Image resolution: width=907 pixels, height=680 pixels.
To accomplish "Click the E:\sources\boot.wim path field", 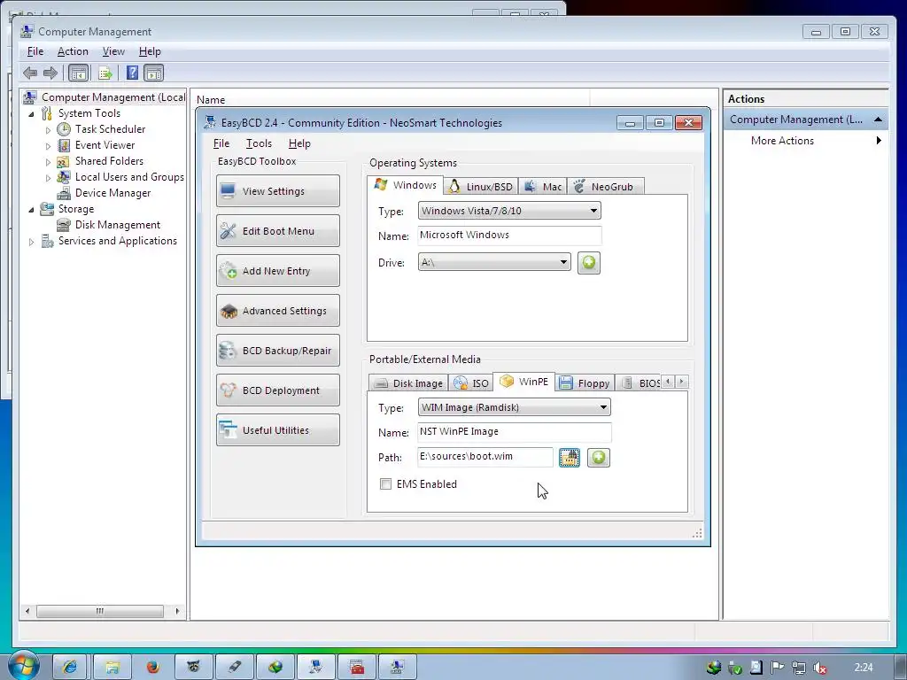I will click(x=485, y=457).
